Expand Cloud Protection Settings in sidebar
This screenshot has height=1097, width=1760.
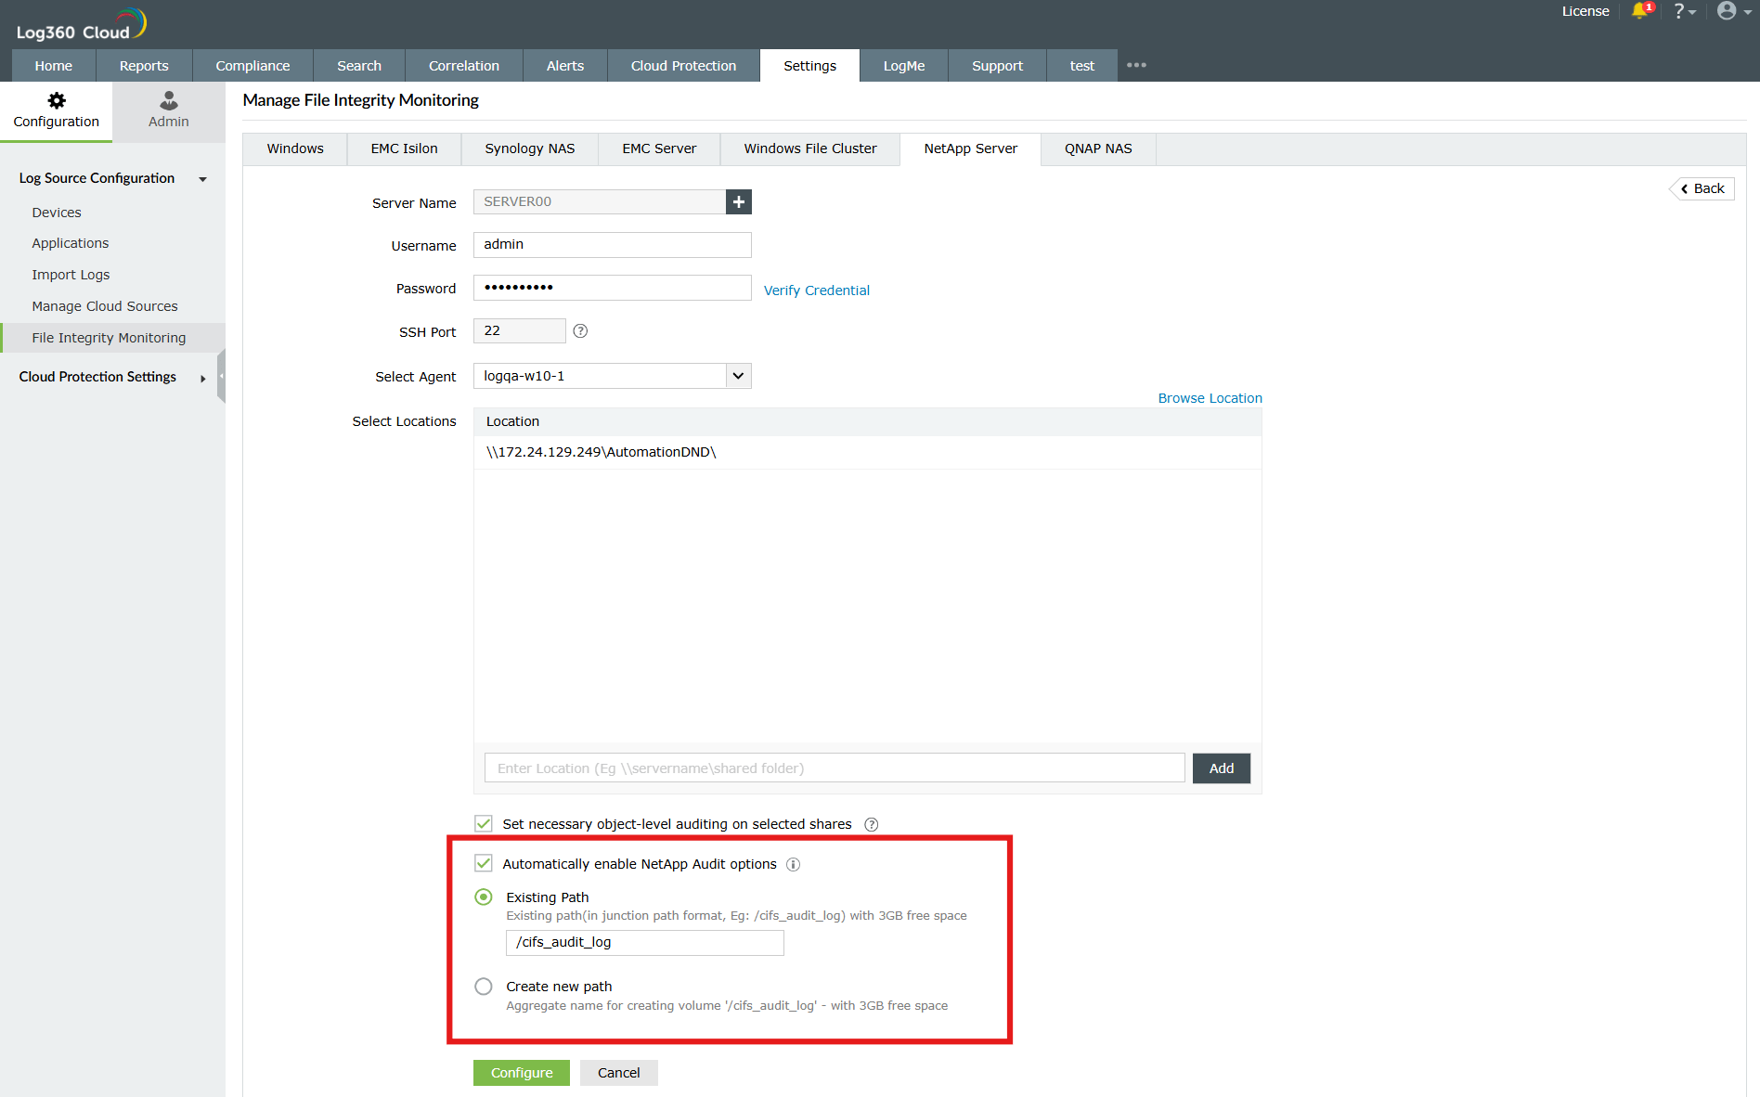click(202, 378)
